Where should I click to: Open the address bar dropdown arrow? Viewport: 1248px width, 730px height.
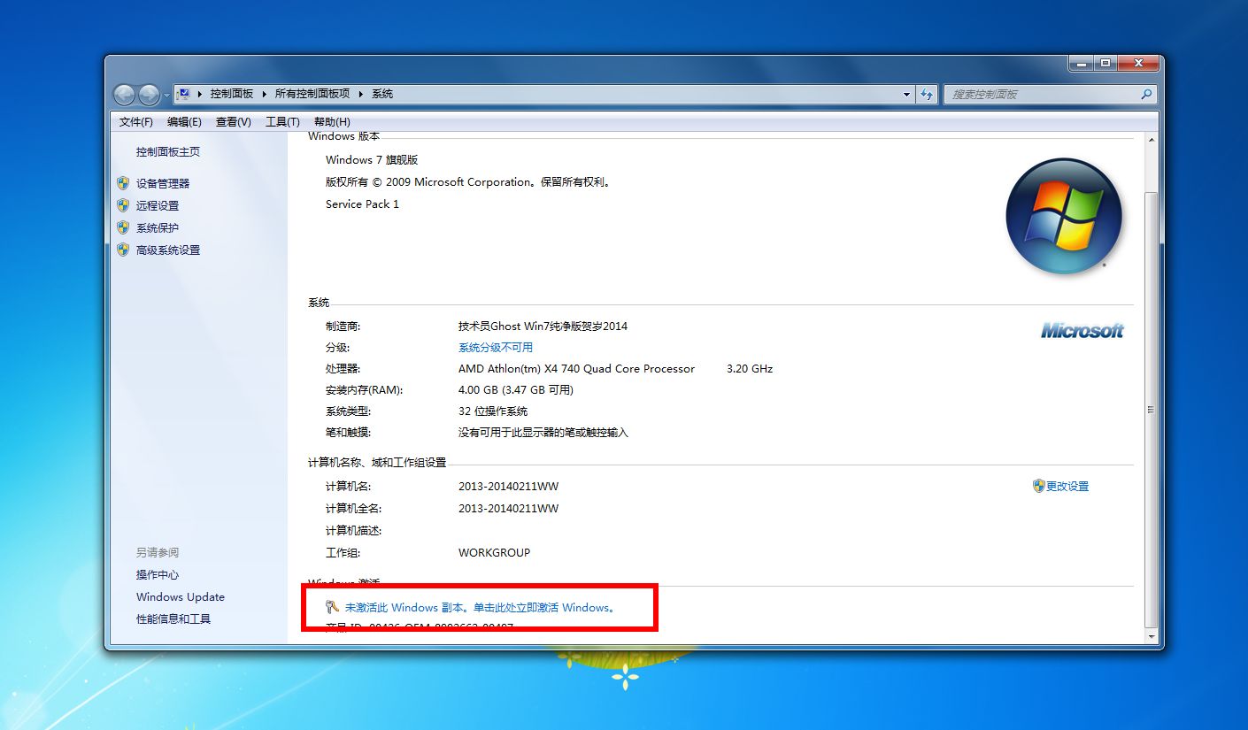click(905, 94)
